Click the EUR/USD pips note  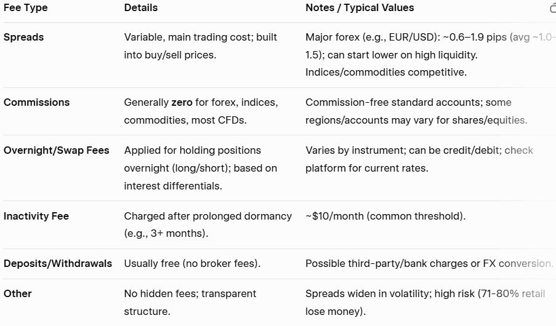(406, 38)
